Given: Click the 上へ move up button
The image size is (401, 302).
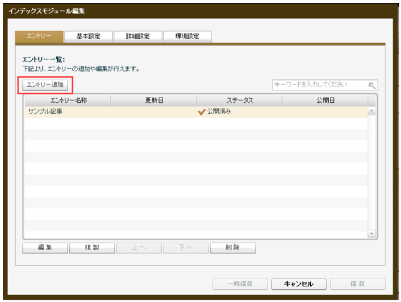Looking at the screenshot, I should point(139,248).
